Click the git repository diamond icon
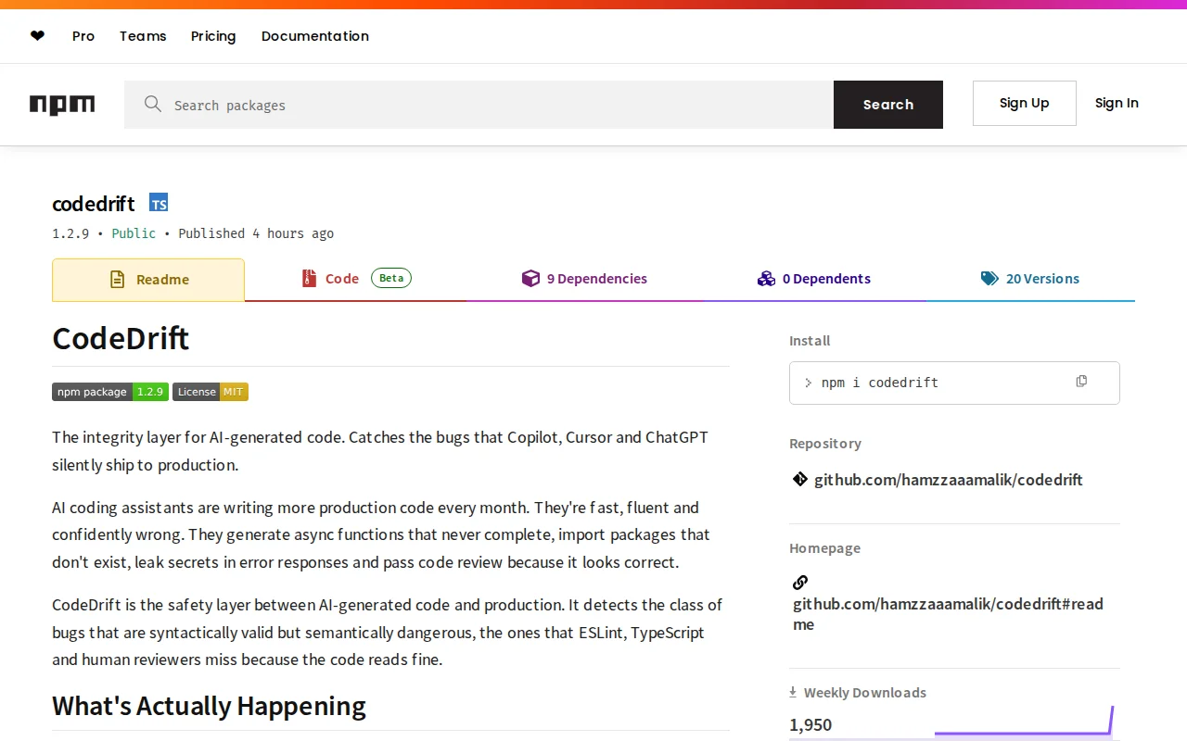The image size is (1187, 741). (x=800, y=479)
